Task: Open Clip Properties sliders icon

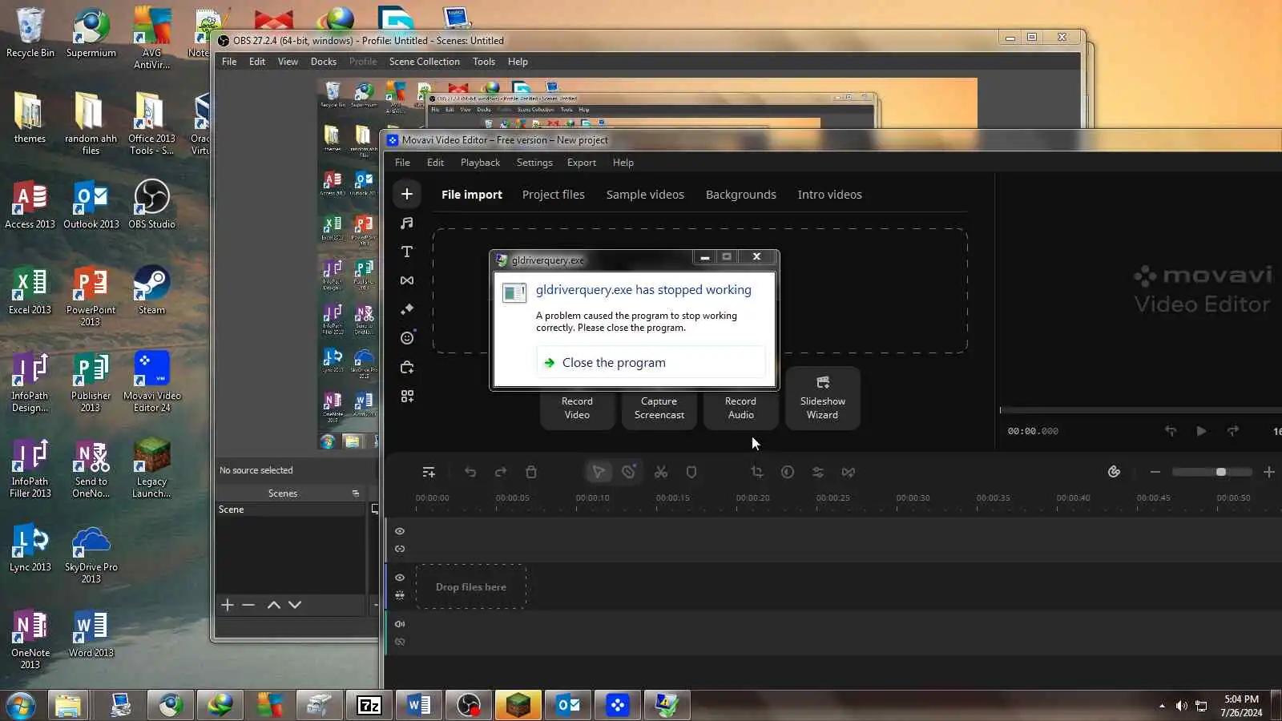Action: [x=818, y=473]
